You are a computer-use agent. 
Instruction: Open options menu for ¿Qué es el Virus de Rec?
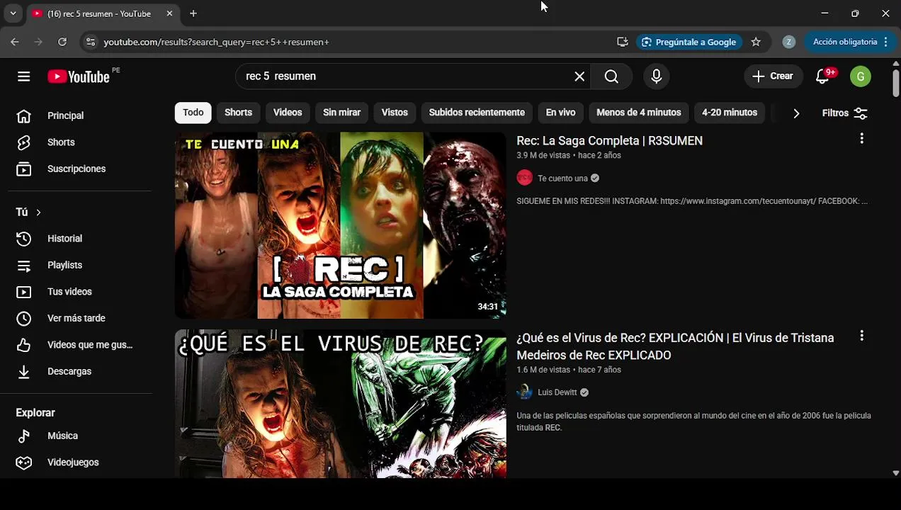862,336
